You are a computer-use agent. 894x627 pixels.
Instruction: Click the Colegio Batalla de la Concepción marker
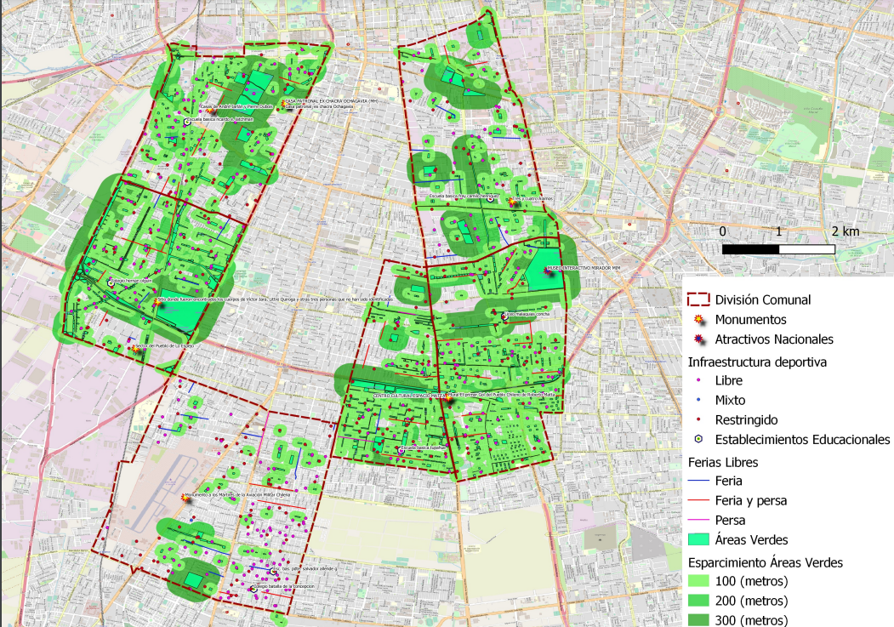pyautogui.click(x=253, y=588)
